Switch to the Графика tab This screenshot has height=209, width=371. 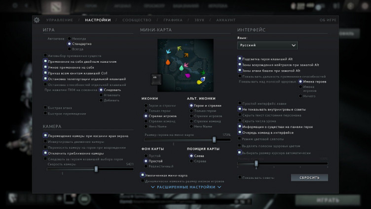[x=173, y=20]
